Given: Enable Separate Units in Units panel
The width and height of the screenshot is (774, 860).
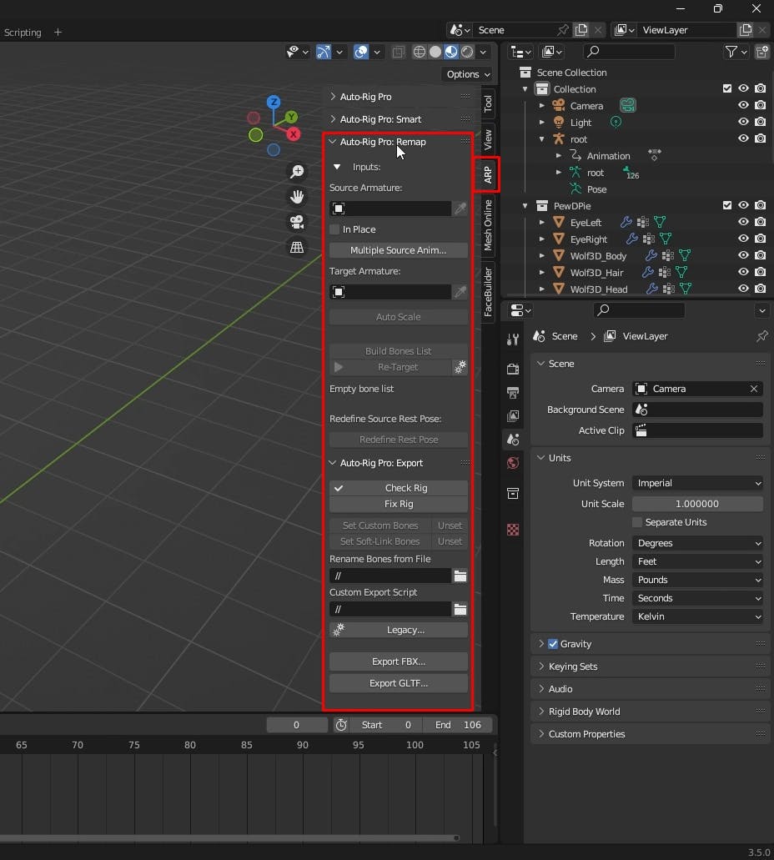Looking at the screenshot, I should click(x=637, y=522).
